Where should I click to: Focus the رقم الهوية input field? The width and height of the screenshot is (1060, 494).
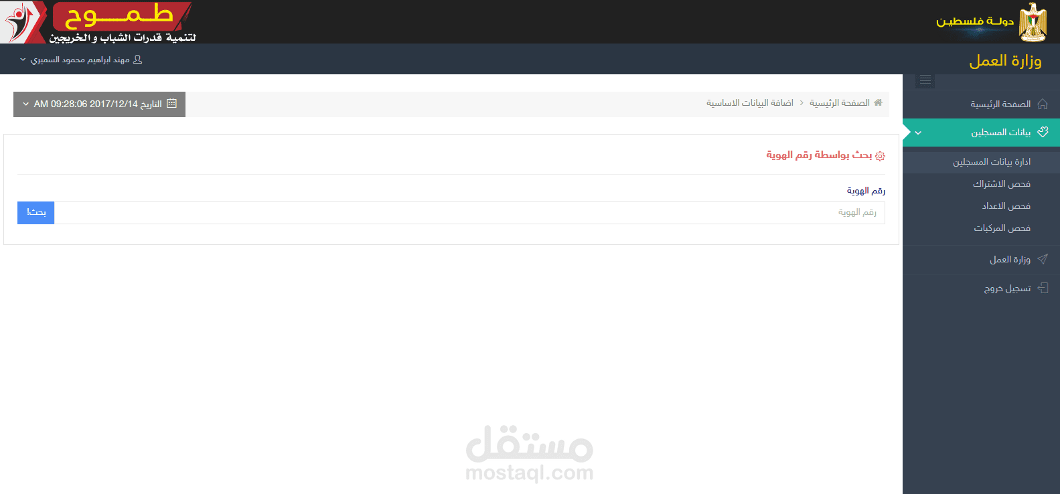click(x=469, y=213)
